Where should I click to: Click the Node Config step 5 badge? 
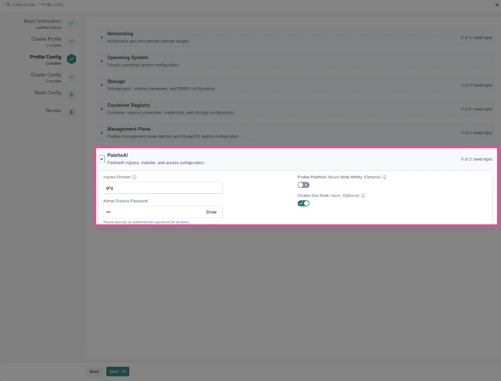coord(72,95)
